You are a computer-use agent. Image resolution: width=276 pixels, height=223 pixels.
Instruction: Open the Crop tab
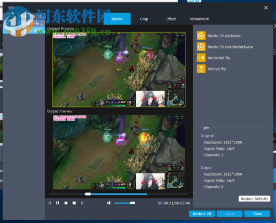(x=144, y=19)
